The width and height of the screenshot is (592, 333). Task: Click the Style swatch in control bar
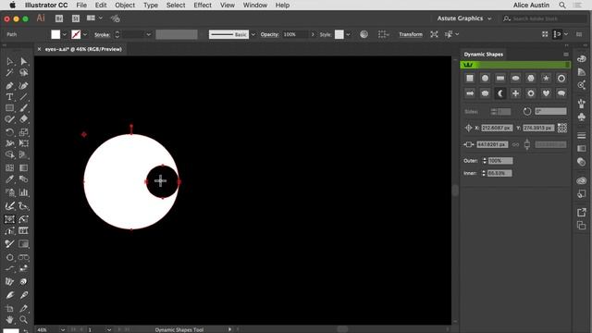tap(339, 34)
